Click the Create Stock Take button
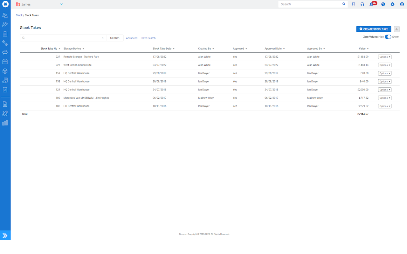This screenshot has height=254, width=407. (374, 29)
